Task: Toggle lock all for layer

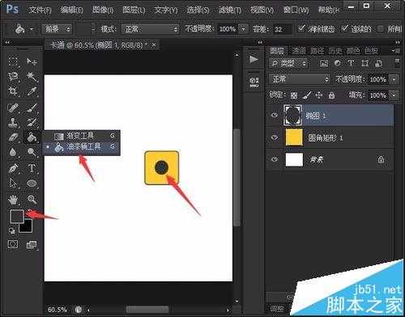Action: pos(331,95)
